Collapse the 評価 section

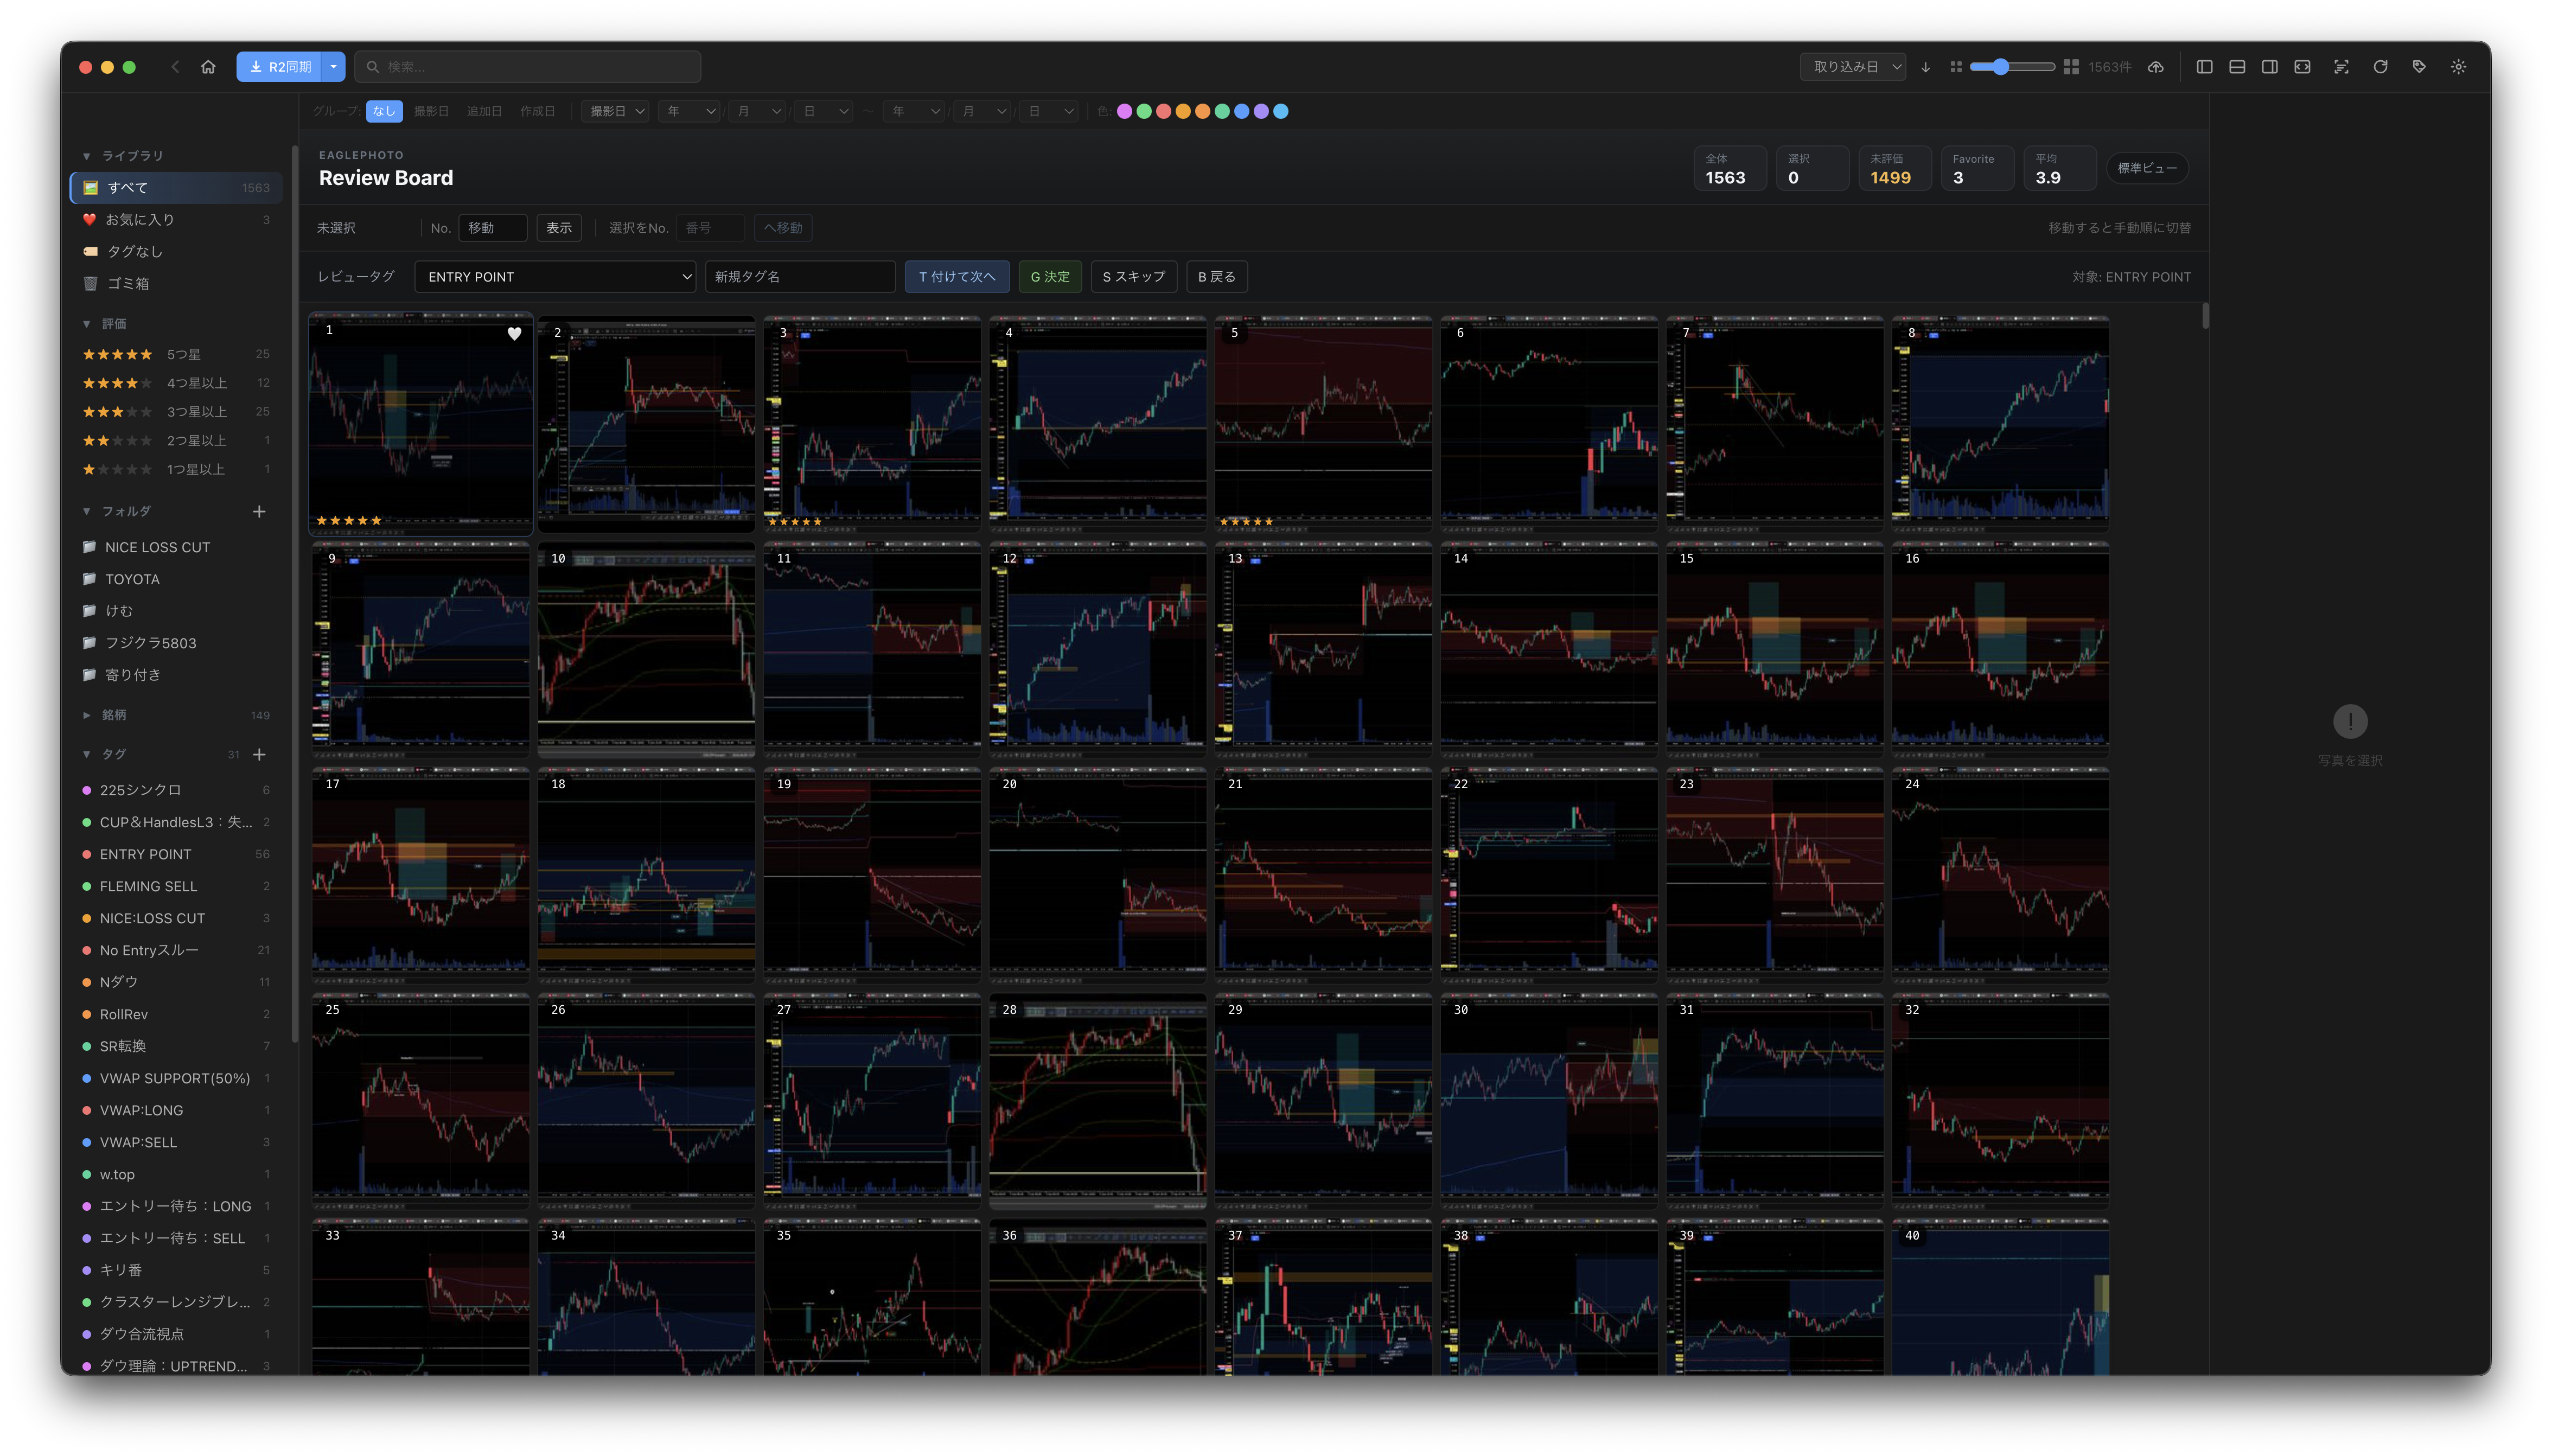coord(87,324)
